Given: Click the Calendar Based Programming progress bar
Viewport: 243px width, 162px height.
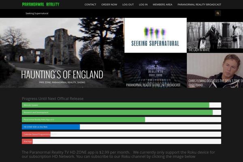Looking at the screenshot, I should coord(122,134).
